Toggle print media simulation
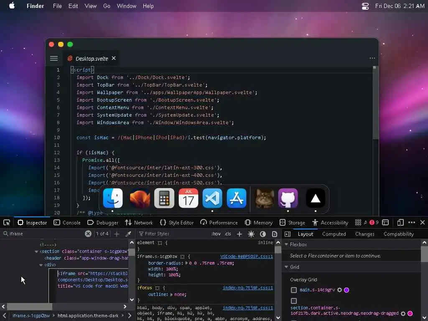This screenshot has height=321, width=428. pos(275,234)
